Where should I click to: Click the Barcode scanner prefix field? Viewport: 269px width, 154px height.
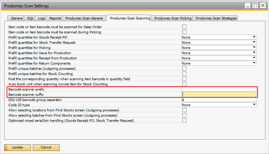click(x=219, y=89)
